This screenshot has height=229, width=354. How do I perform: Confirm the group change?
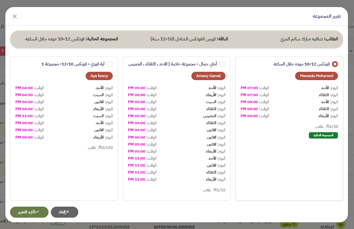click(x=29, y=212)
